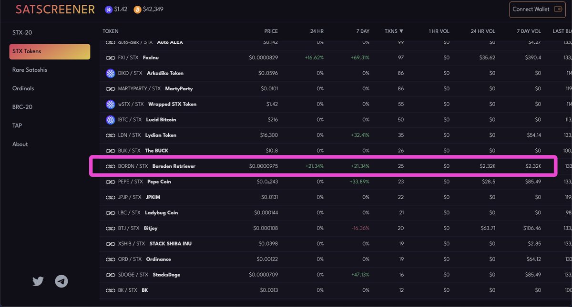Select Ladybug Coin token name
The width and height of the screenshot is (572, 307).
[161, 213]
